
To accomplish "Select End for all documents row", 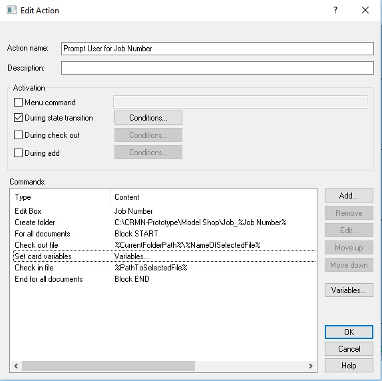I will click(164, 279).
